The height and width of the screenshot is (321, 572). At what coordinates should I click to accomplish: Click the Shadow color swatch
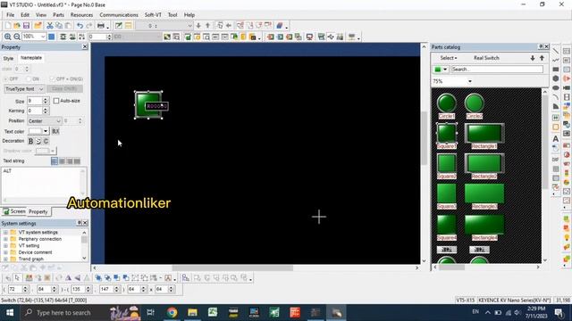point(42,151)
